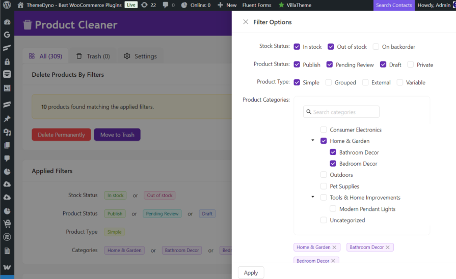Viewport: 456px width, 279px height.
Task: Remove the Home & Garden tag chip
Action: (334, 247)
